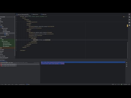131x98 pixels.
Task: Collapse the package node under test java
Action: [1, 41]
